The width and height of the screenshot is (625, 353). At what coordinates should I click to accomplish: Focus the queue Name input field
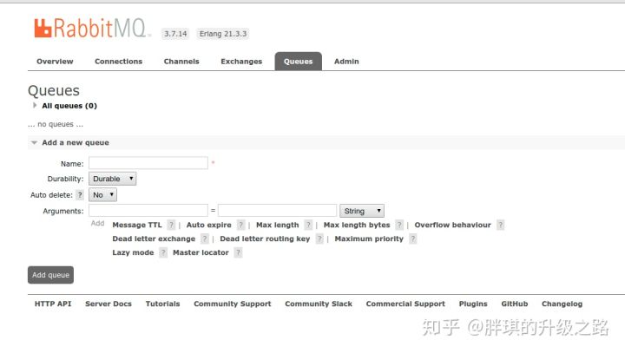click(x=148, y=163)
